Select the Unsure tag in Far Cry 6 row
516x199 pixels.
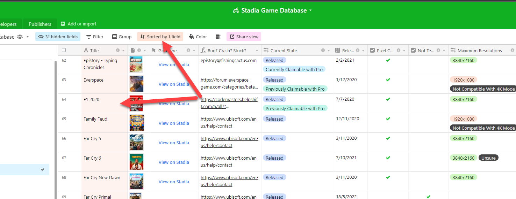[488, 158]
